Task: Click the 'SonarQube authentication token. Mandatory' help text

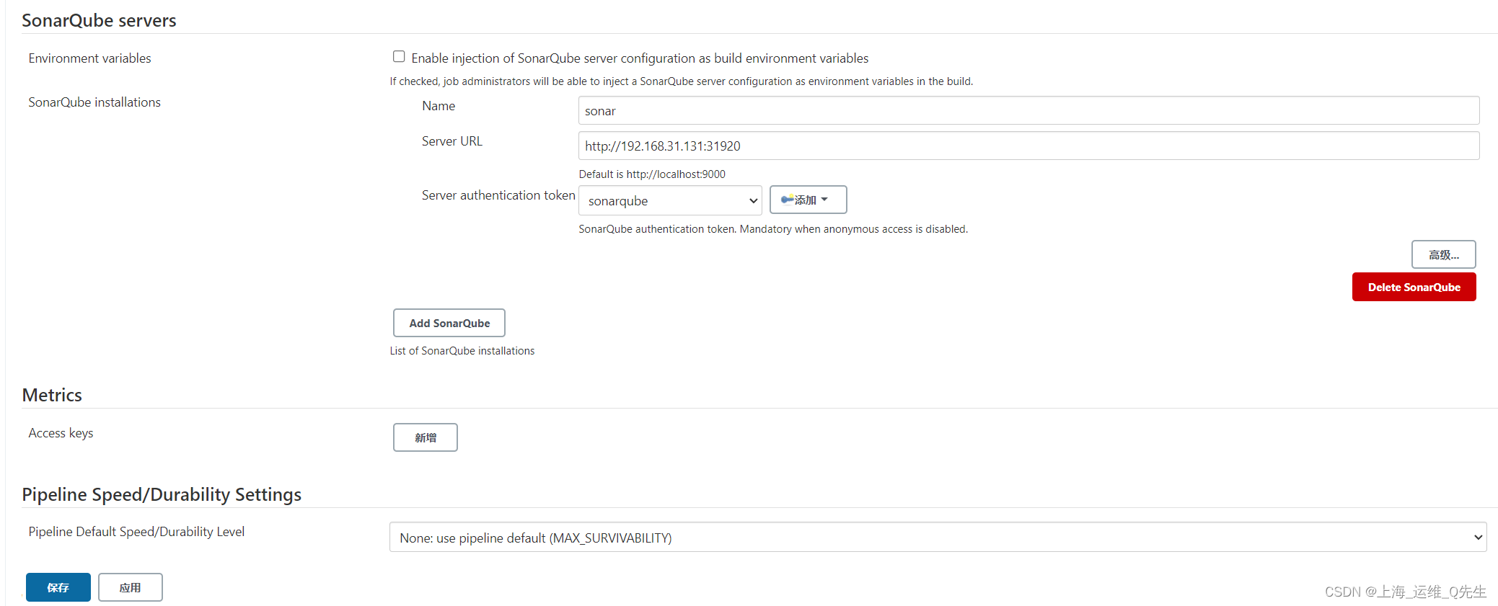Action: coord(773,229)
